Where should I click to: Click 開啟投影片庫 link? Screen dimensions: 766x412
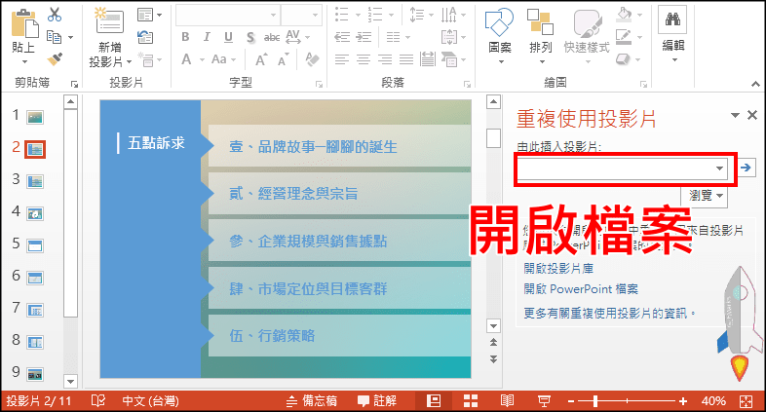point(558,268)
